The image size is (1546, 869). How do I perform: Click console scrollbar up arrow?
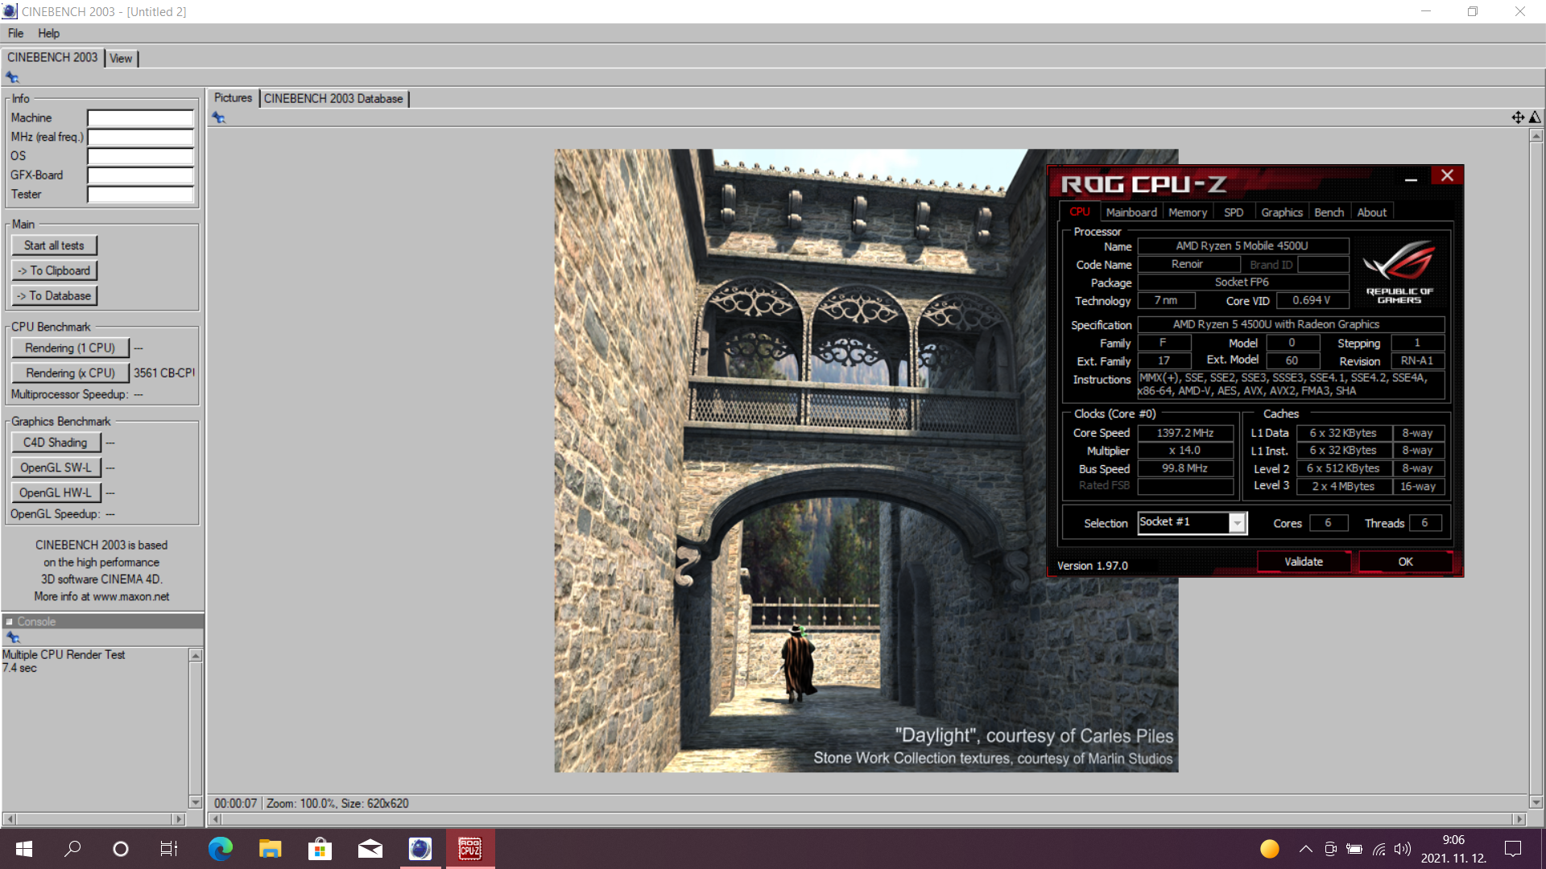pyautogui.click(x=195, y=656)
